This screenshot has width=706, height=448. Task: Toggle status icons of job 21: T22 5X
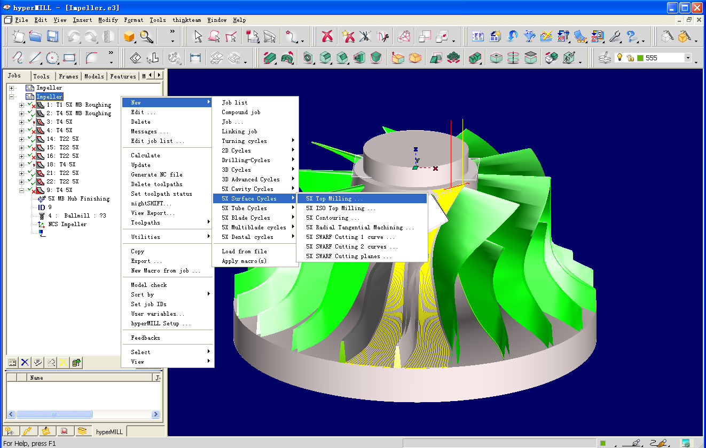(x=32, y=173)
